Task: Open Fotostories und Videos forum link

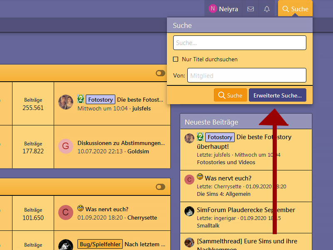Action: 226,162
